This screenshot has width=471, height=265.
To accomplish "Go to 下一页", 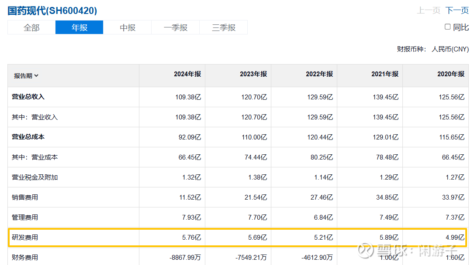I will (457, 10).
